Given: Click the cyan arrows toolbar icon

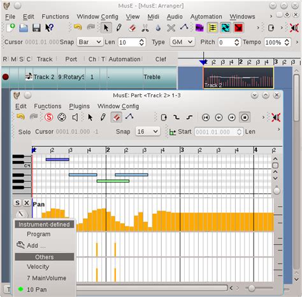Looking at the screenshot, I should click(x=226, y=28).
